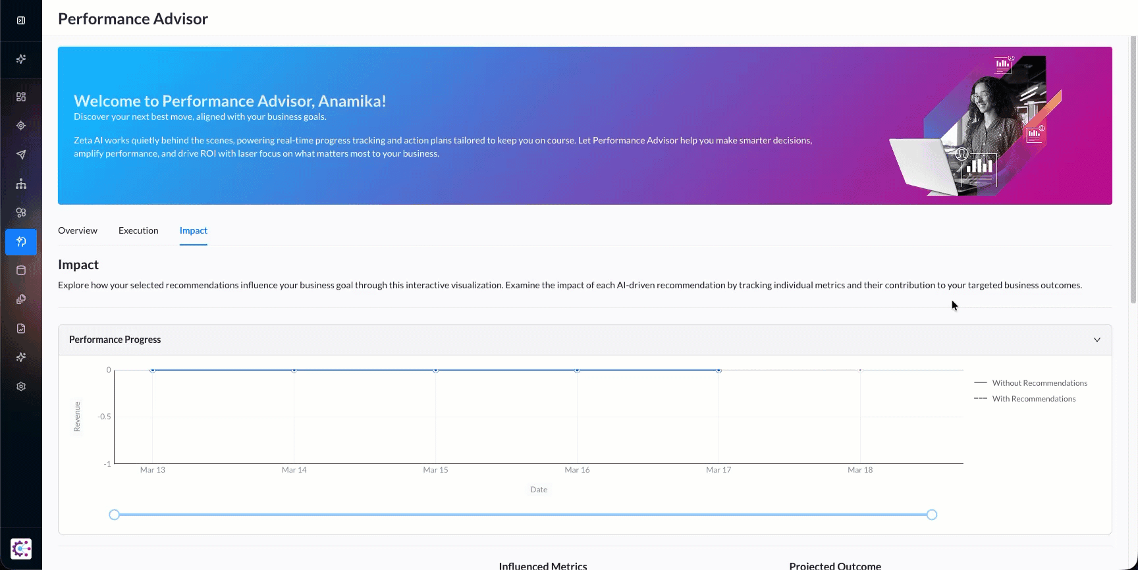Collapse the Performance Progress panel chevron
This screenshot has height=570, width=1138.
[x=1097, y=340]
